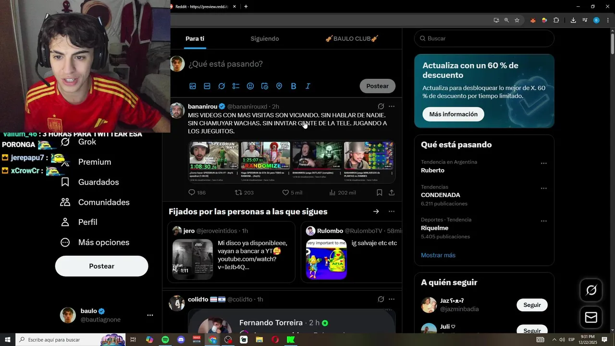Close the Reddit browser tab

[234, 7]
